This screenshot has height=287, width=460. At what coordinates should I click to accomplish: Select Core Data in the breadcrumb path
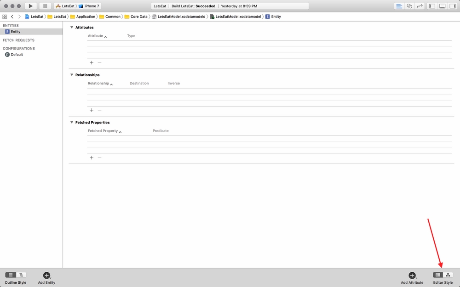click(138, 17)
